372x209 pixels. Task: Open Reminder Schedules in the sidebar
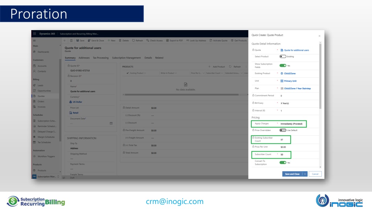(47, 126)
